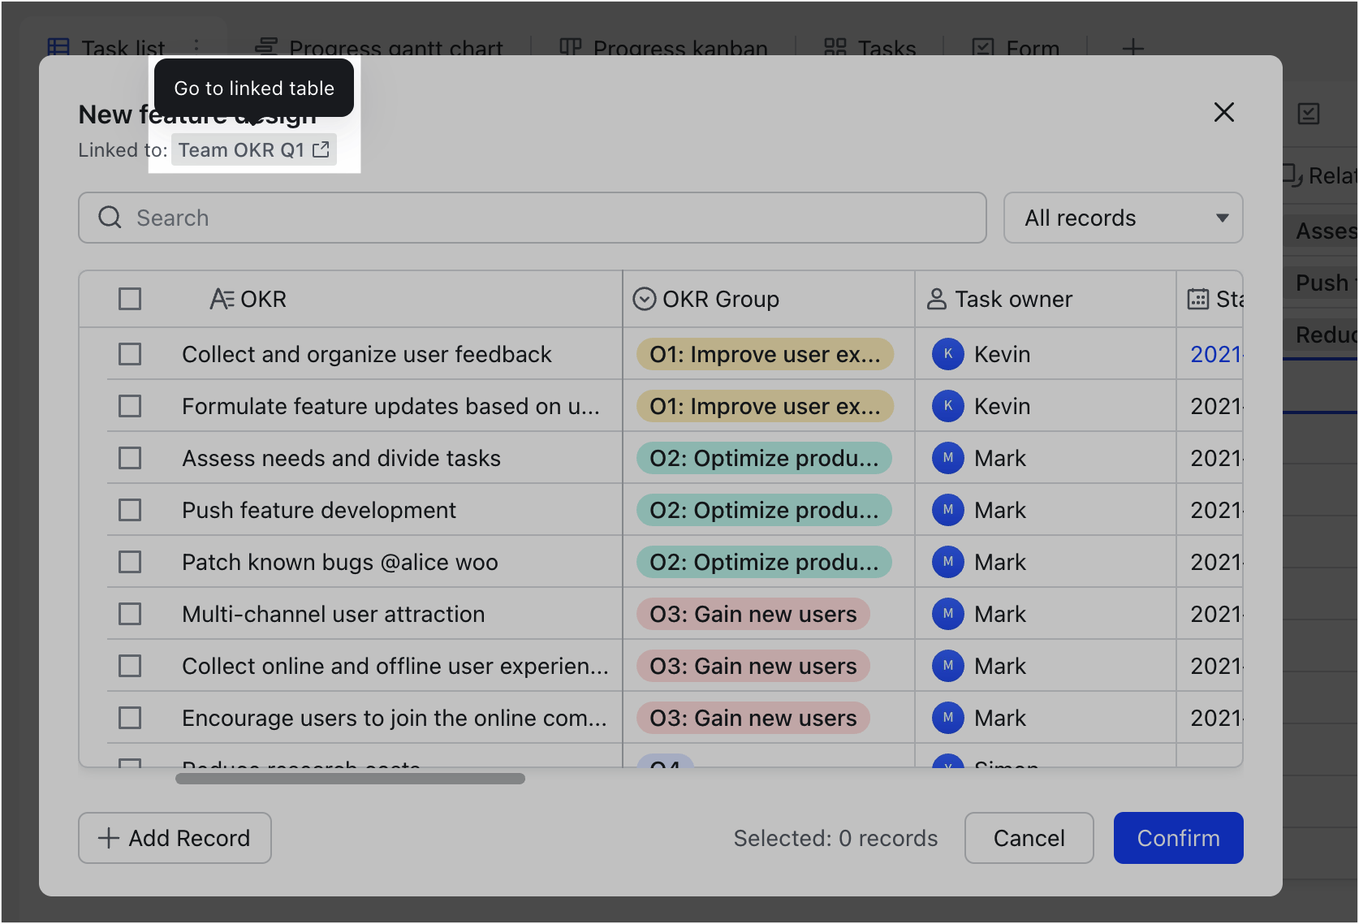The height and width of the screenshot is (924, 1359).
Task: Toggle the select-all checkbox in header
Action: click(x=130, y=300)
